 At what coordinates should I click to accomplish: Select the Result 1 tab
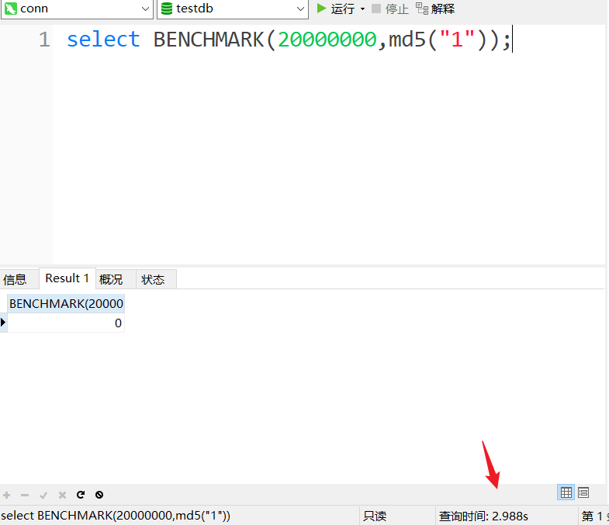[x=67, y=278]
